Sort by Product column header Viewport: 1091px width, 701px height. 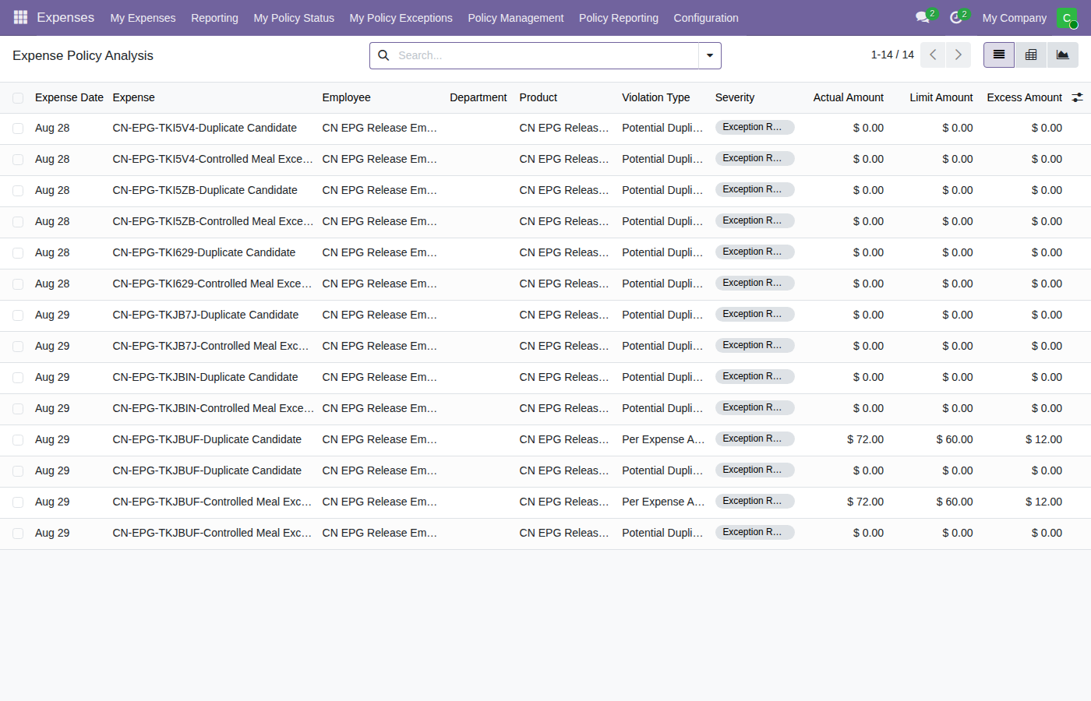point(538,97)
